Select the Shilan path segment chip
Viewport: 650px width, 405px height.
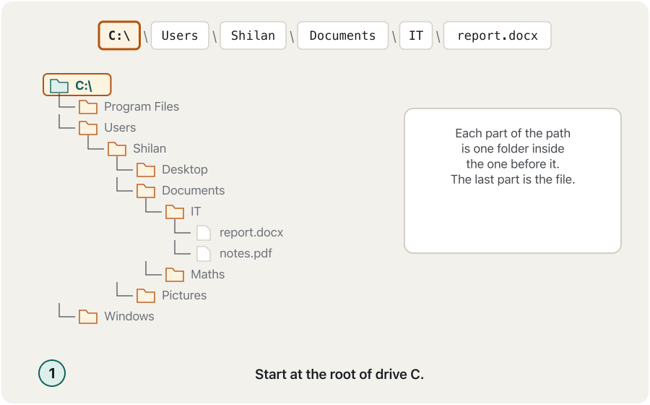[253, 35]
